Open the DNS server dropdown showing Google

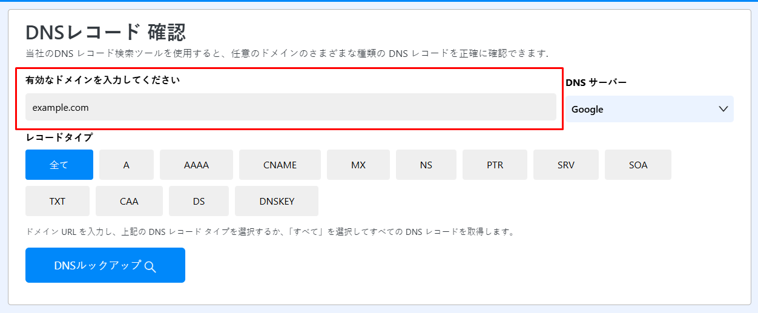point(649,109)
